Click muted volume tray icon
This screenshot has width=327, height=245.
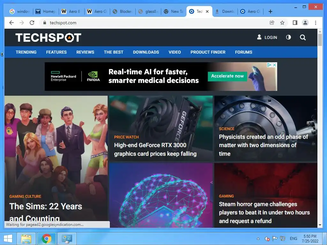[x=267, y=239]
